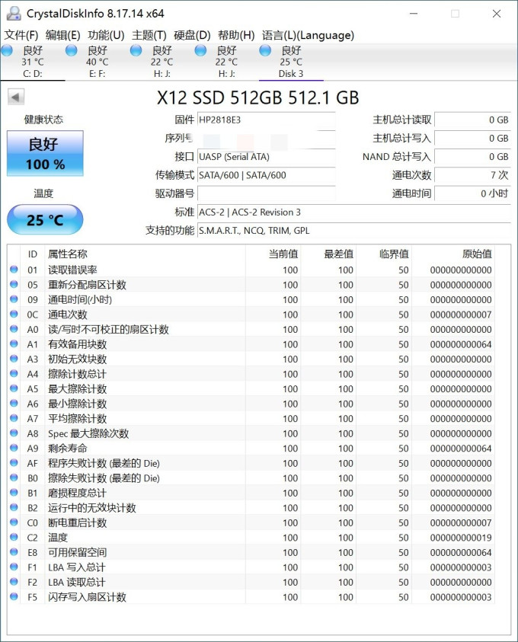Image resolution: width=518 pixels, height=642 pixels.
Task: Click the CrystalDiskInfo app icon in title bar
Action: (14, 14)
